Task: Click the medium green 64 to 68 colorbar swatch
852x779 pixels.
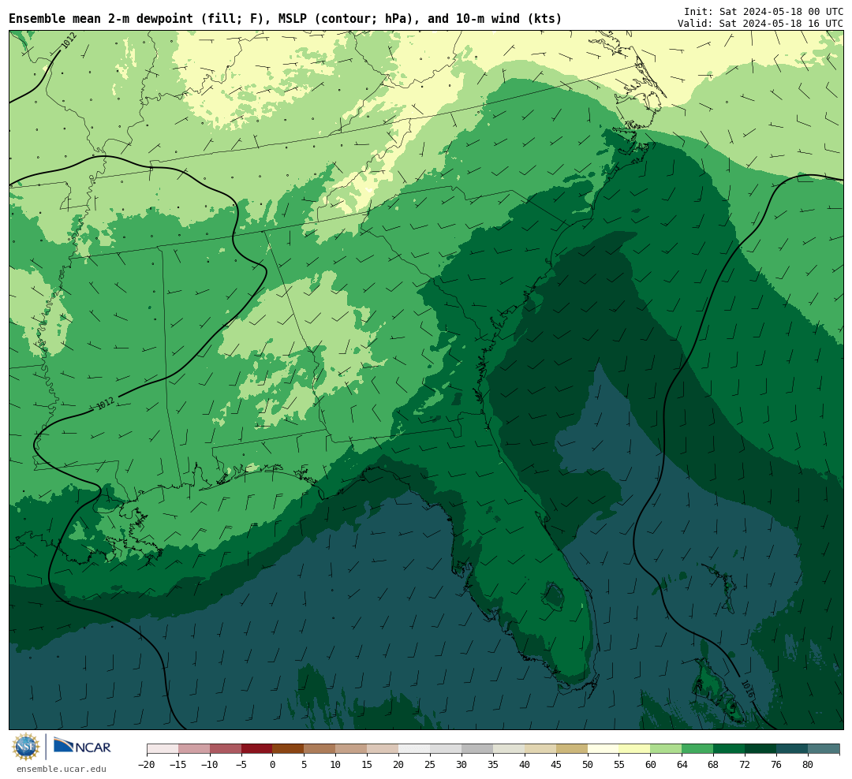Action: point(697,749)
